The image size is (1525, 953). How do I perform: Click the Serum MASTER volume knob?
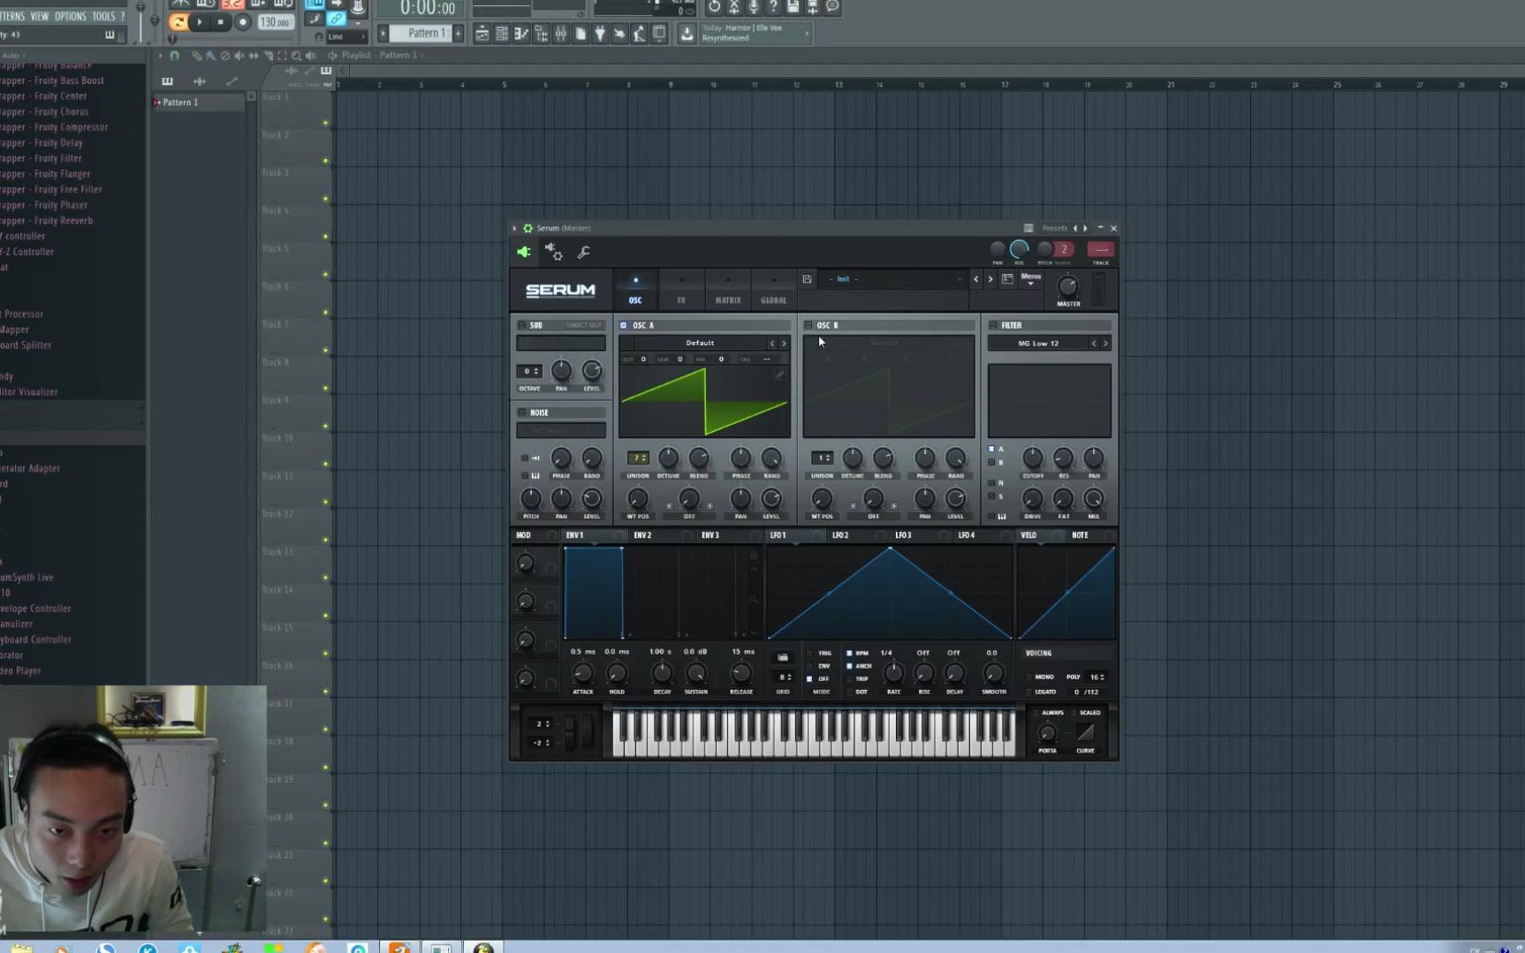pos(1068,287)
